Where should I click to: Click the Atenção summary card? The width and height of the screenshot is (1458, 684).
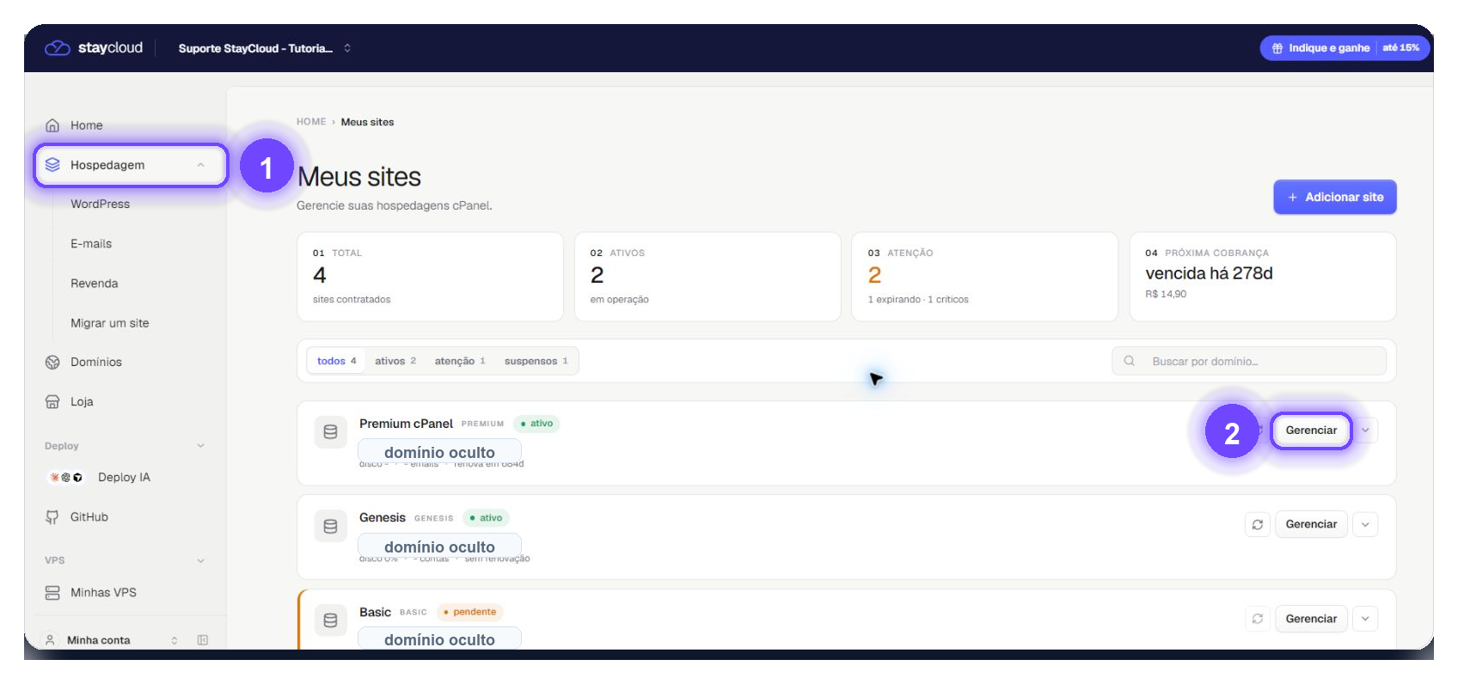point(984,277)
